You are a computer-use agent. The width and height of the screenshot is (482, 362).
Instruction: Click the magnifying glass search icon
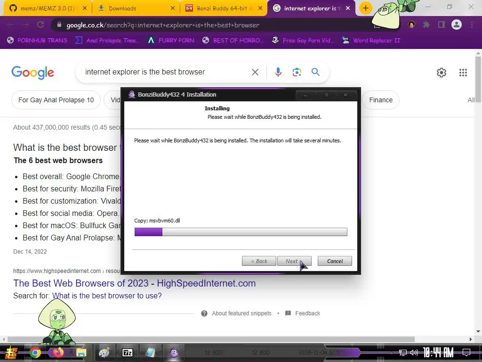click(x=315, y=72)
